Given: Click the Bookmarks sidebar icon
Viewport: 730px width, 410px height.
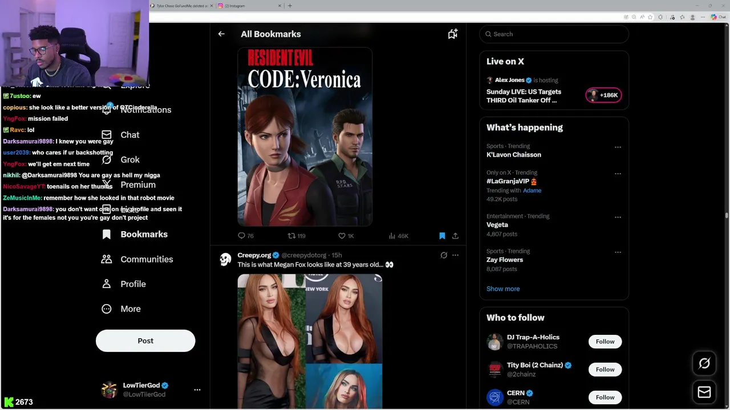Looking at the screenshot, I should pos(106,234).
